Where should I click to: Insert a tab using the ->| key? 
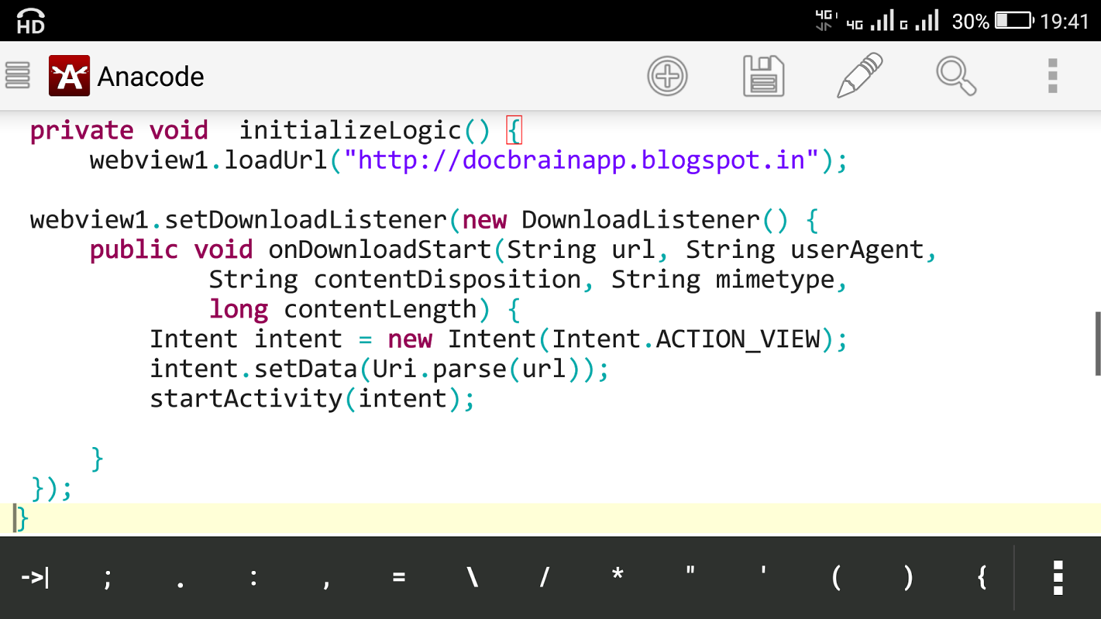coord(36,578)
